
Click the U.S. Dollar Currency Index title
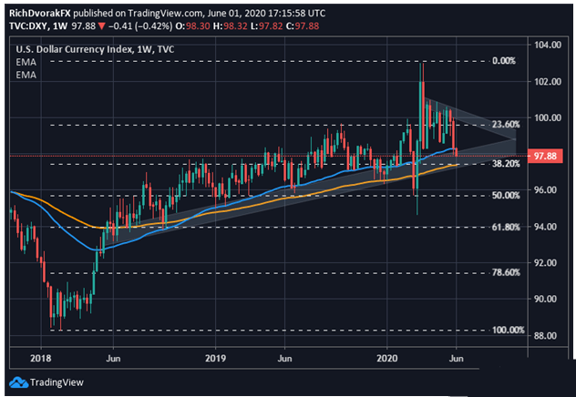click(x=75, y=49)
